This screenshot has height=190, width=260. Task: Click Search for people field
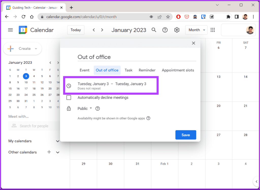click(x=34, y=126)
